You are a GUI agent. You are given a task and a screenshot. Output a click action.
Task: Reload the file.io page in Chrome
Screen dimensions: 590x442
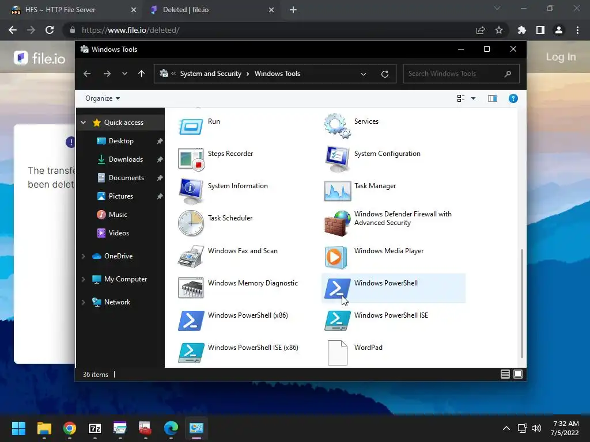[x=50, y=30]
